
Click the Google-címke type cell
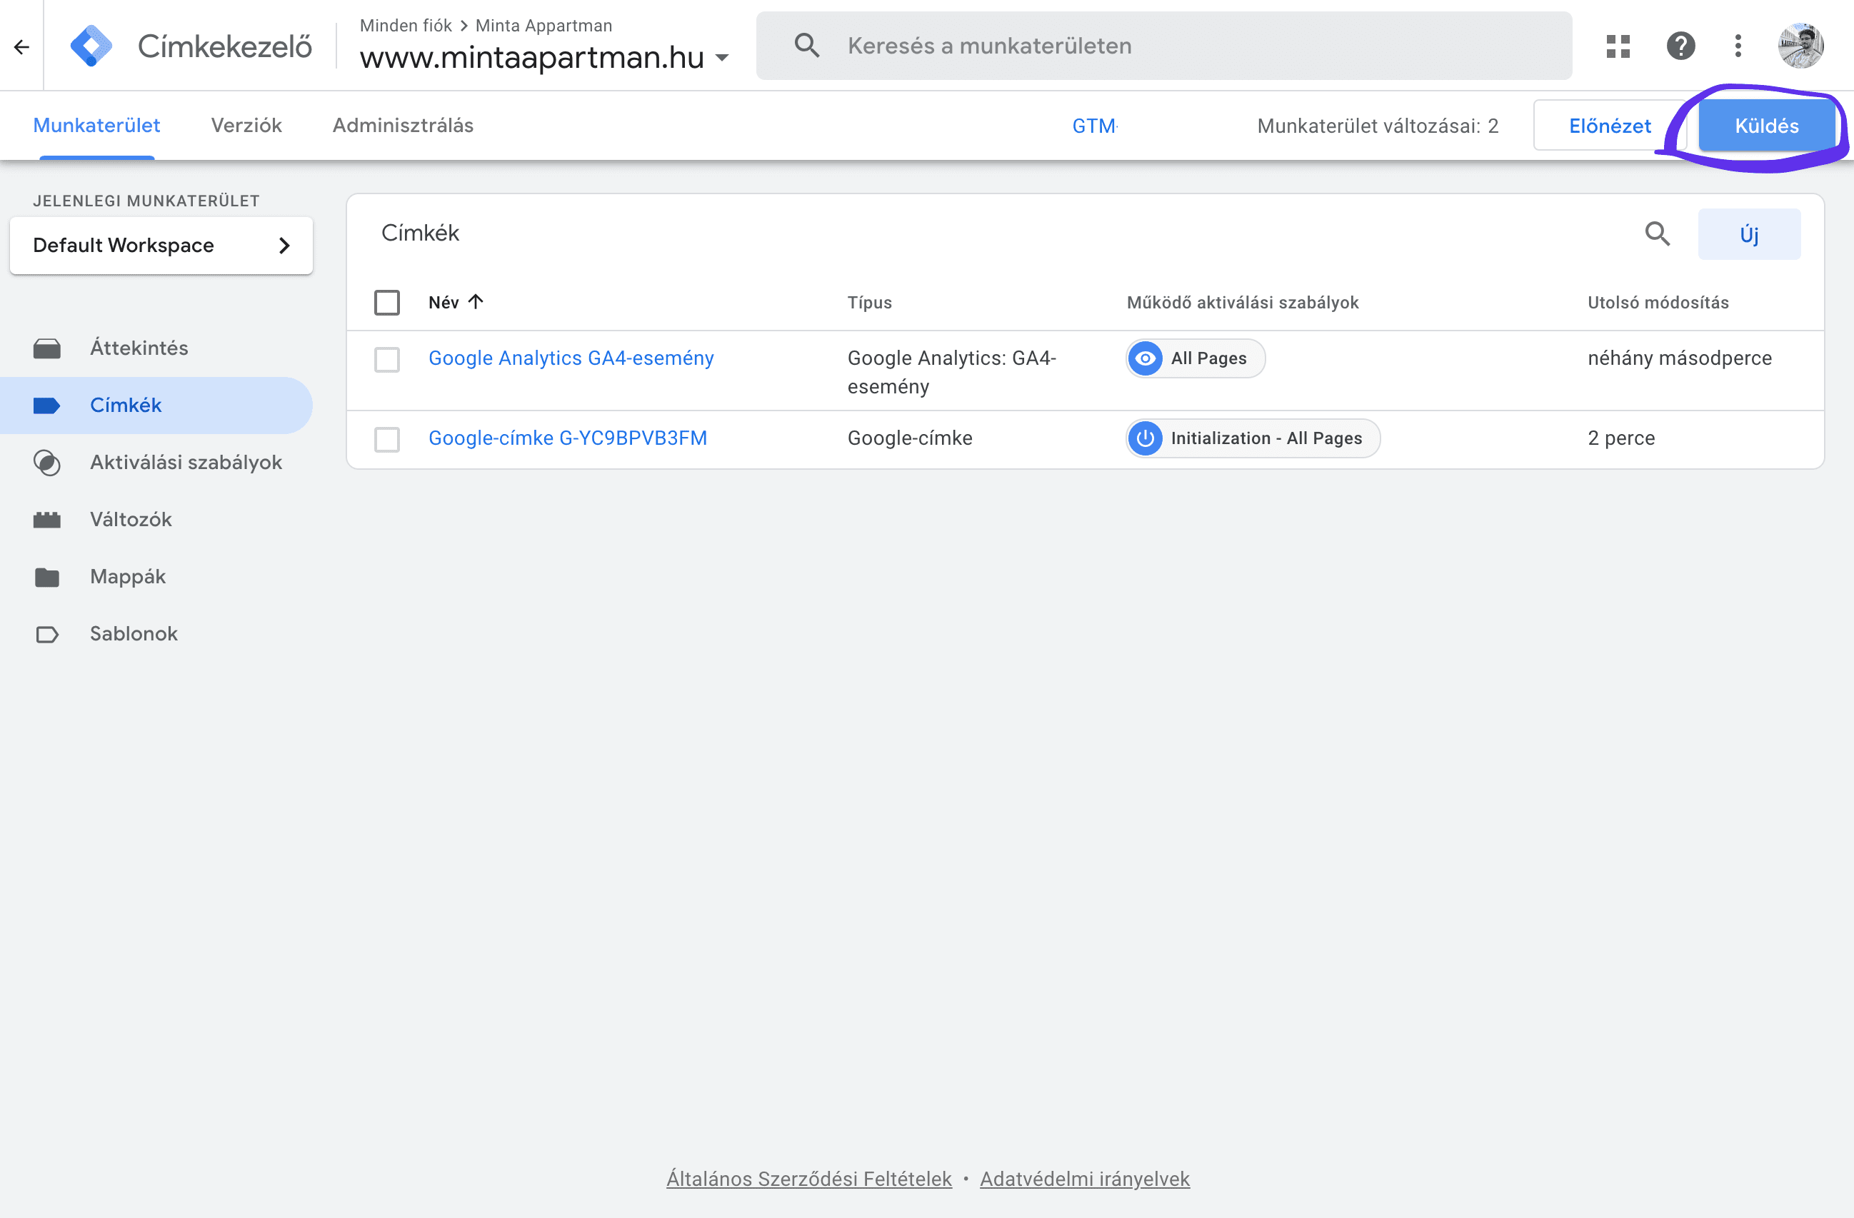(909, 438)
